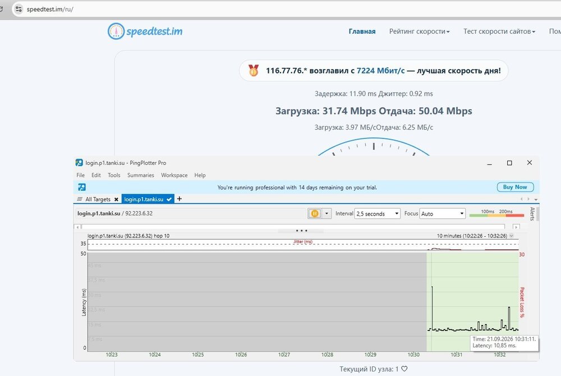
Task: Click the Текущий ID узла: 1 text
Action: pyautogui.click(x=369, y=369)
